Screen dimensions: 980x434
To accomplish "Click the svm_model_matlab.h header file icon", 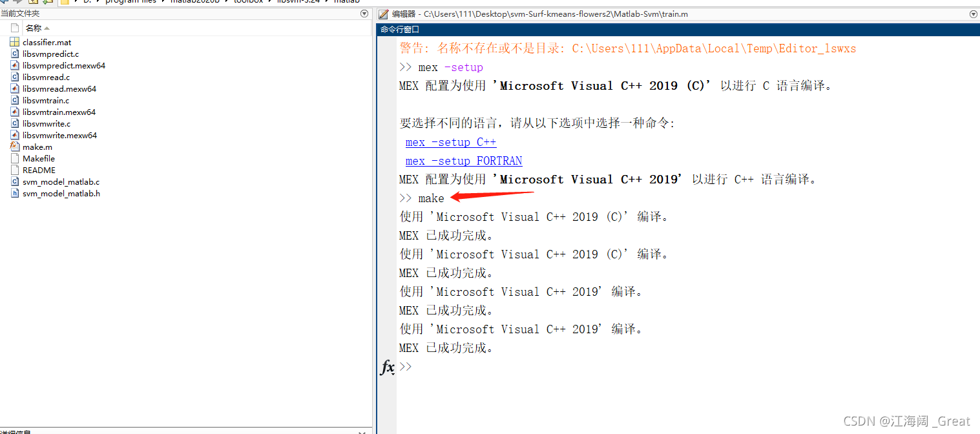I will pos(15,193).
